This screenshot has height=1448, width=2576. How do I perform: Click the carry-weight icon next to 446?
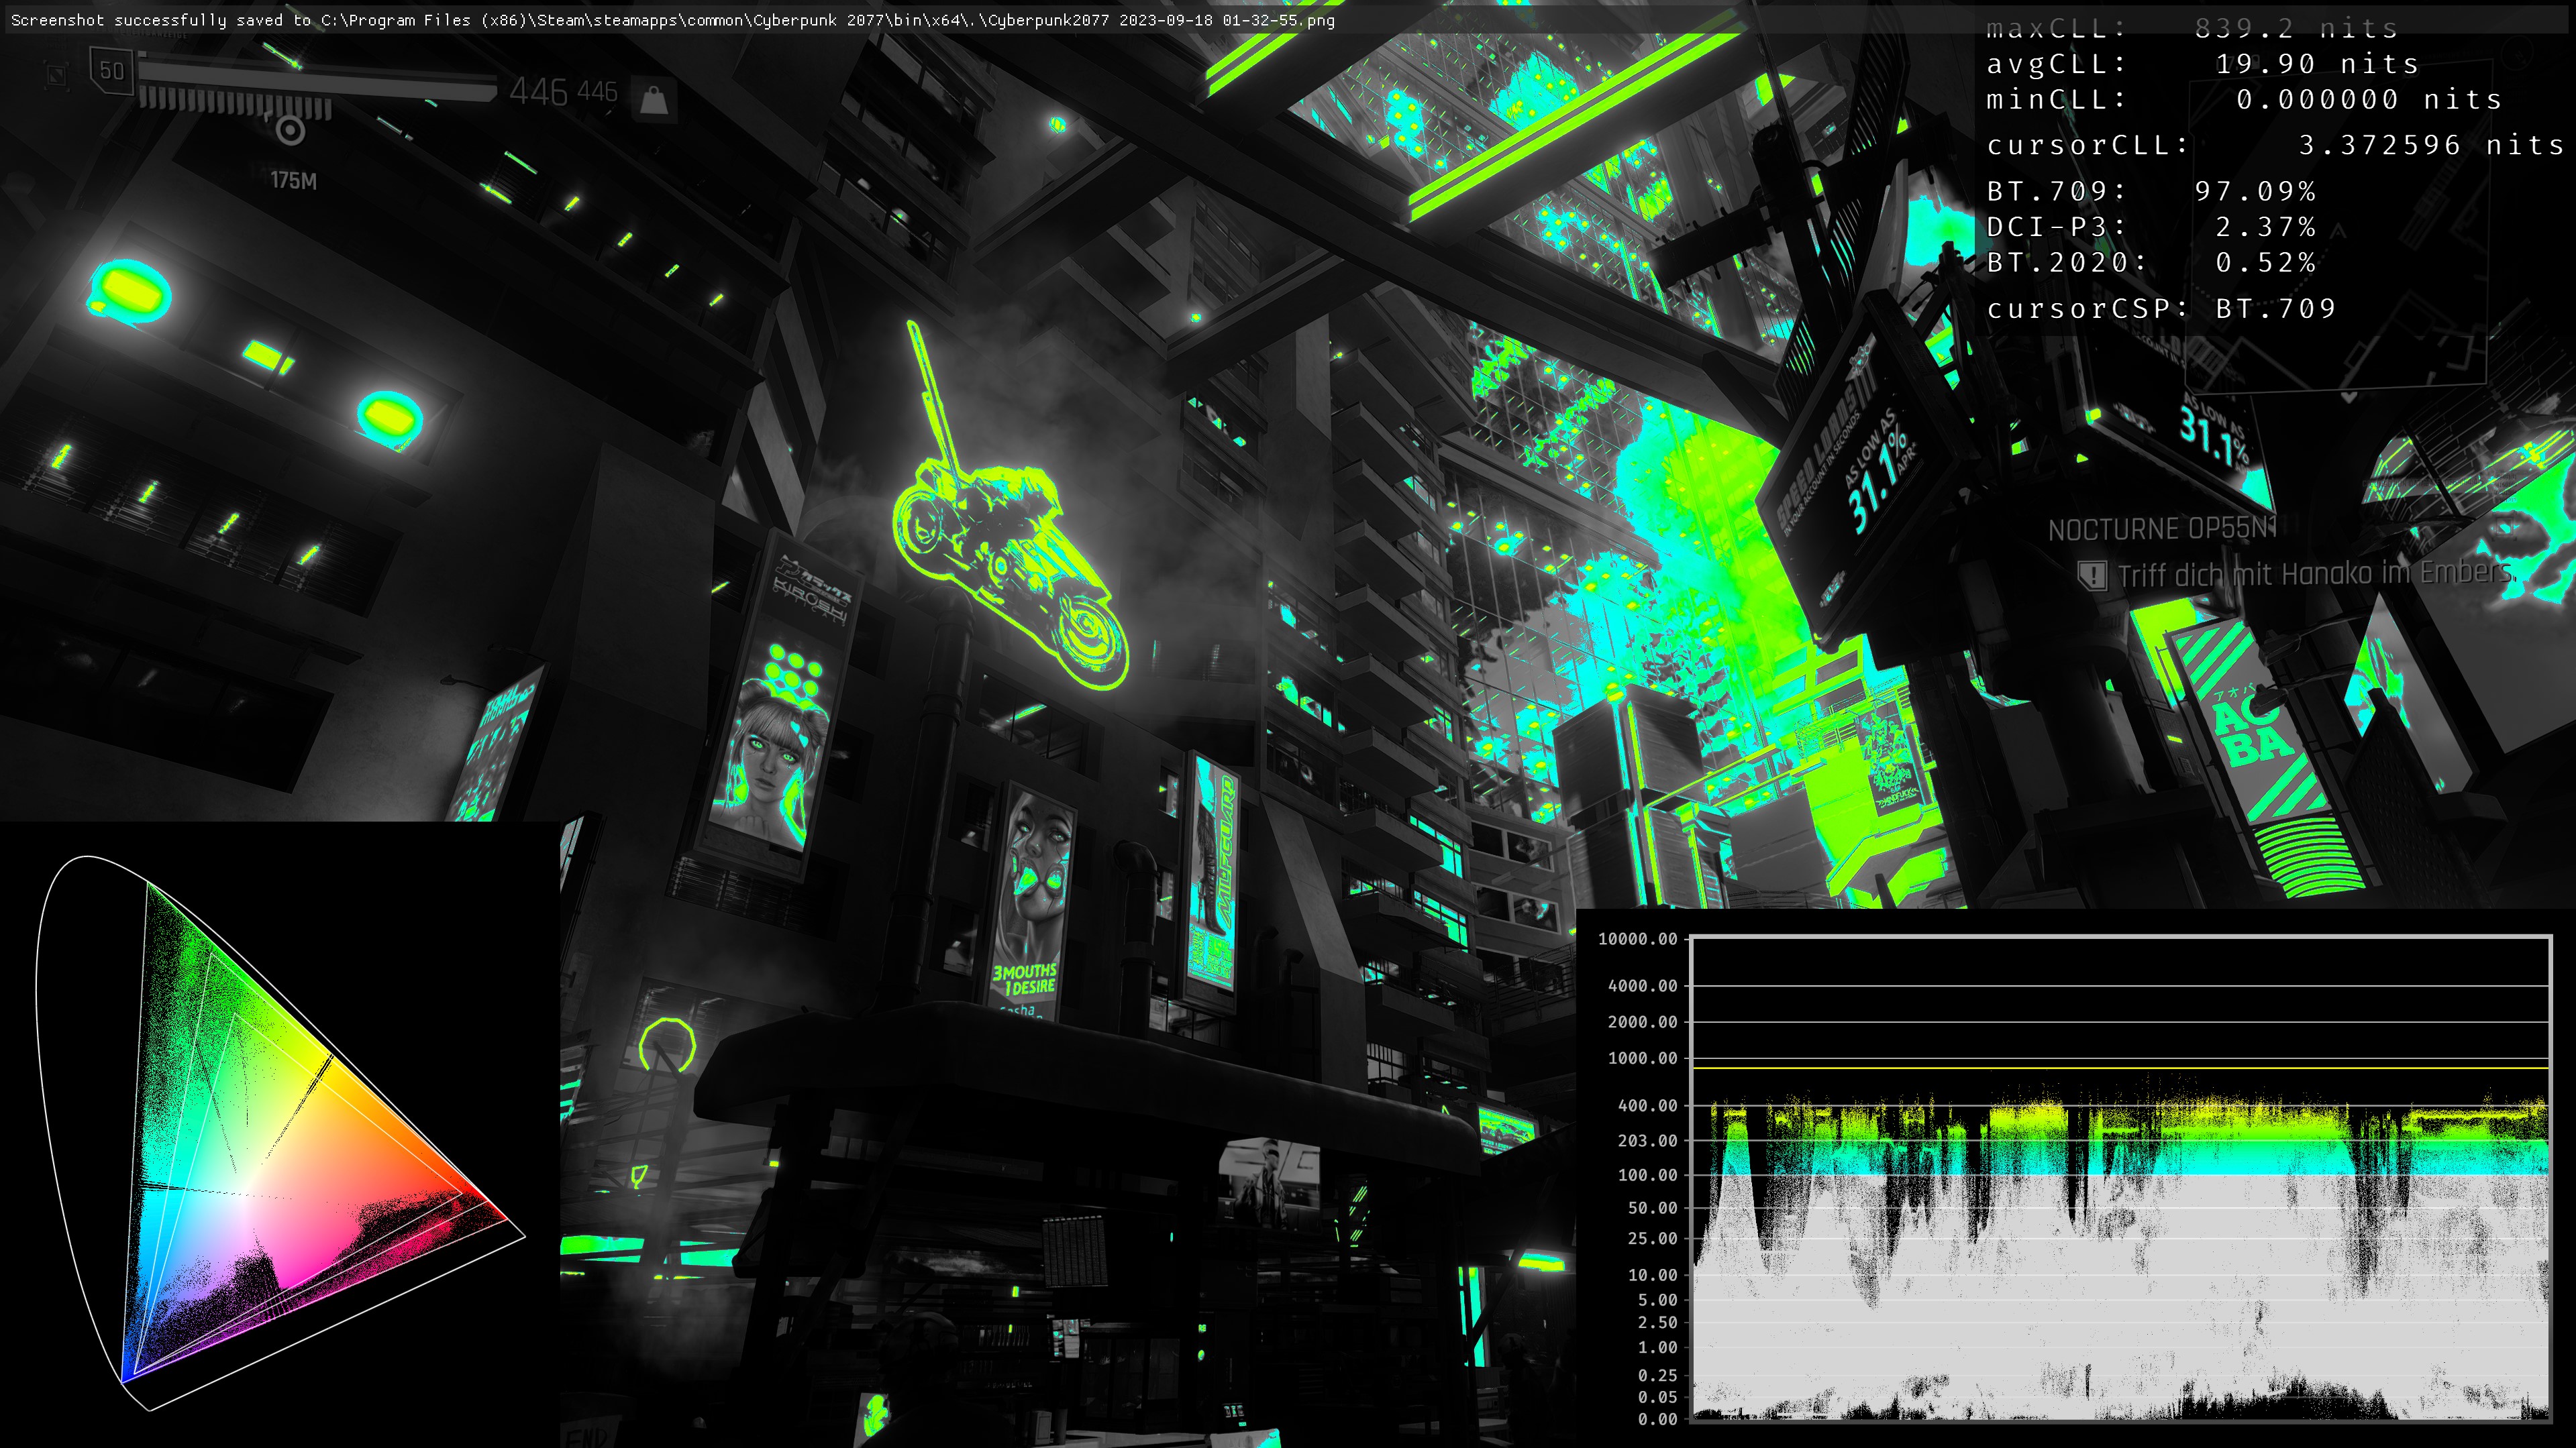pyautogui.click(x=654, y=99)
